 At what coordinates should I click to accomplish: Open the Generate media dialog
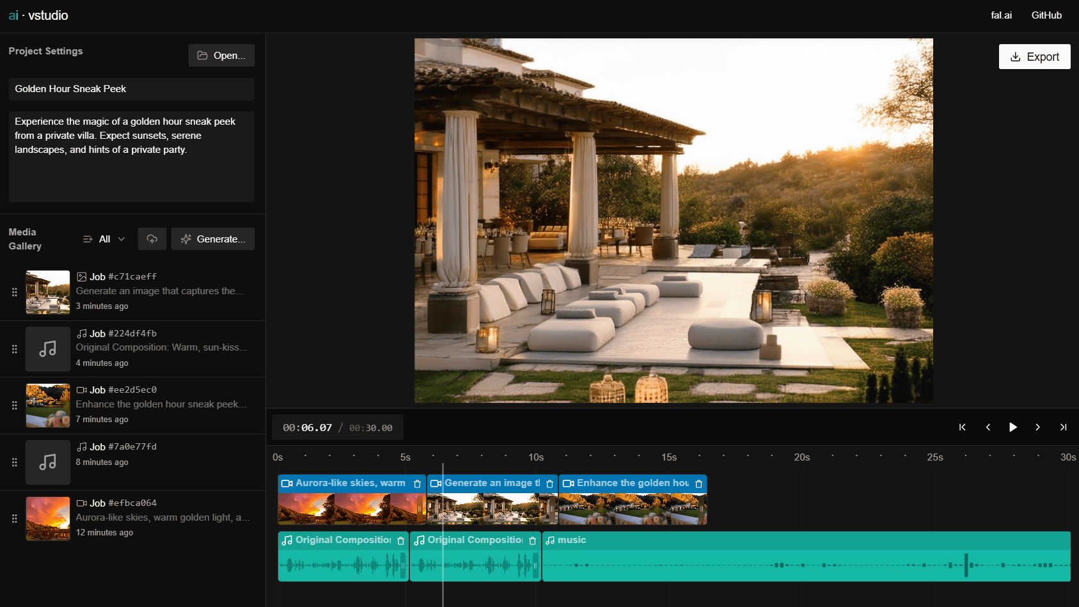click(x=213, y=239)
